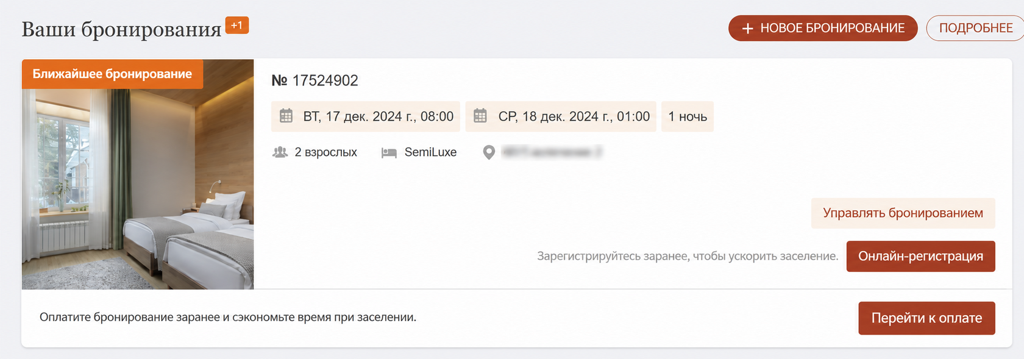Click the calendar icon beside check-out date
This screenshot has height=359, width=1024.
(480, 116)
